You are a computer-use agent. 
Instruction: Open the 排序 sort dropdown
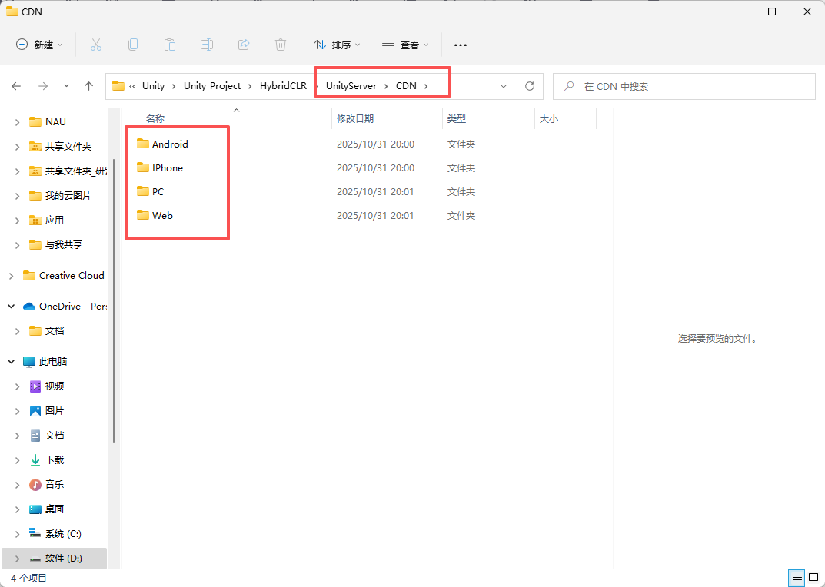(x=337, y=45)
